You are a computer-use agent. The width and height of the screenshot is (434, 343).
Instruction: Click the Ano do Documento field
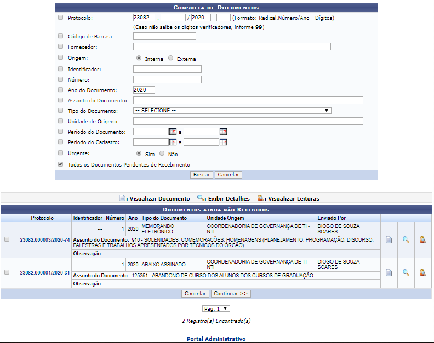click(144, 90)
